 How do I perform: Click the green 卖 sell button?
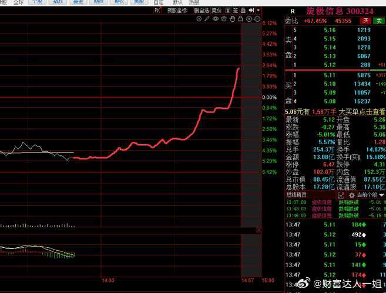[x=379, y=21]
